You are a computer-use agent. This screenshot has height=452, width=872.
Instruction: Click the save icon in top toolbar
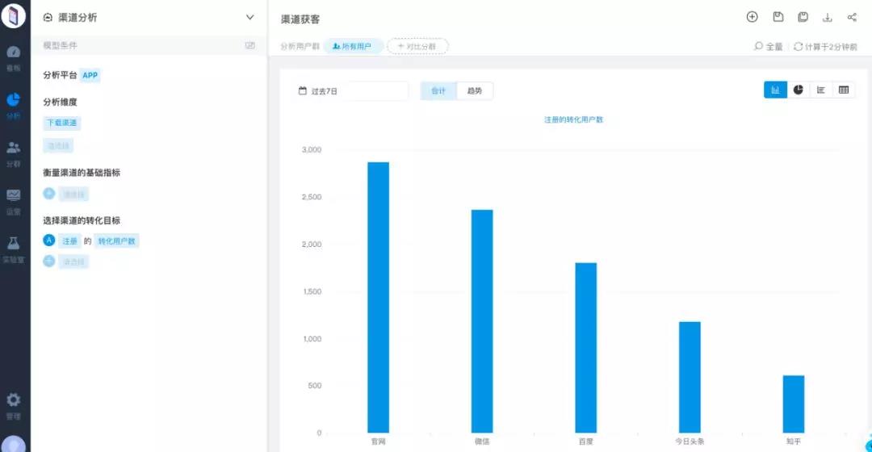point(778,17)
